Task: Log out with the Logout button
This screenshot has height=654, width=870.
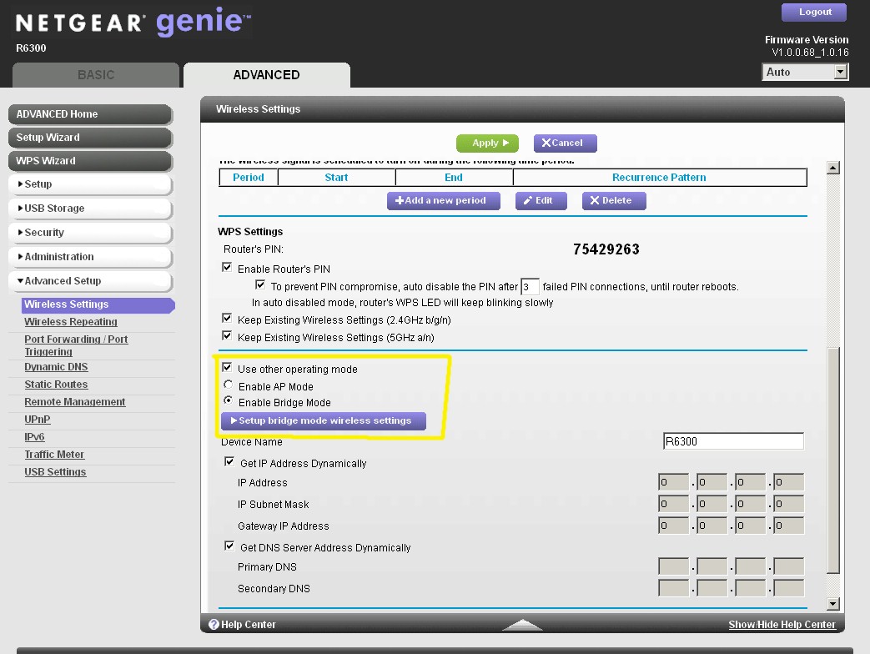Action: click(814, 13)
